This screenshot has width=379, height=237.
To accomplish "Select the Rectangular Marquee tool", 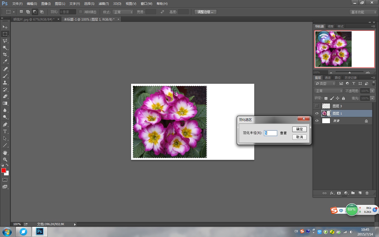I will pyautogui.click(x=5, y=34).
